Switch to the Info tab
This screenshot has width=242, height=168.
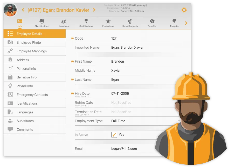click(x=19, y=22)
